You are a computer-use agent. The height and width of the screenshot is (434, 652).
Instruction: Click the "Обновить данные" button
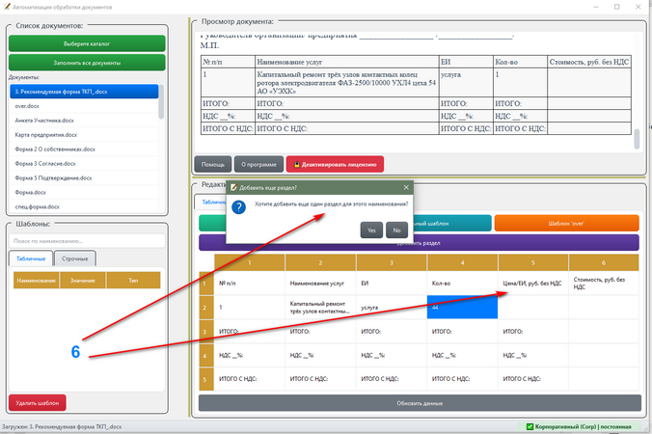pyautogui.click(x=420, y=403)
